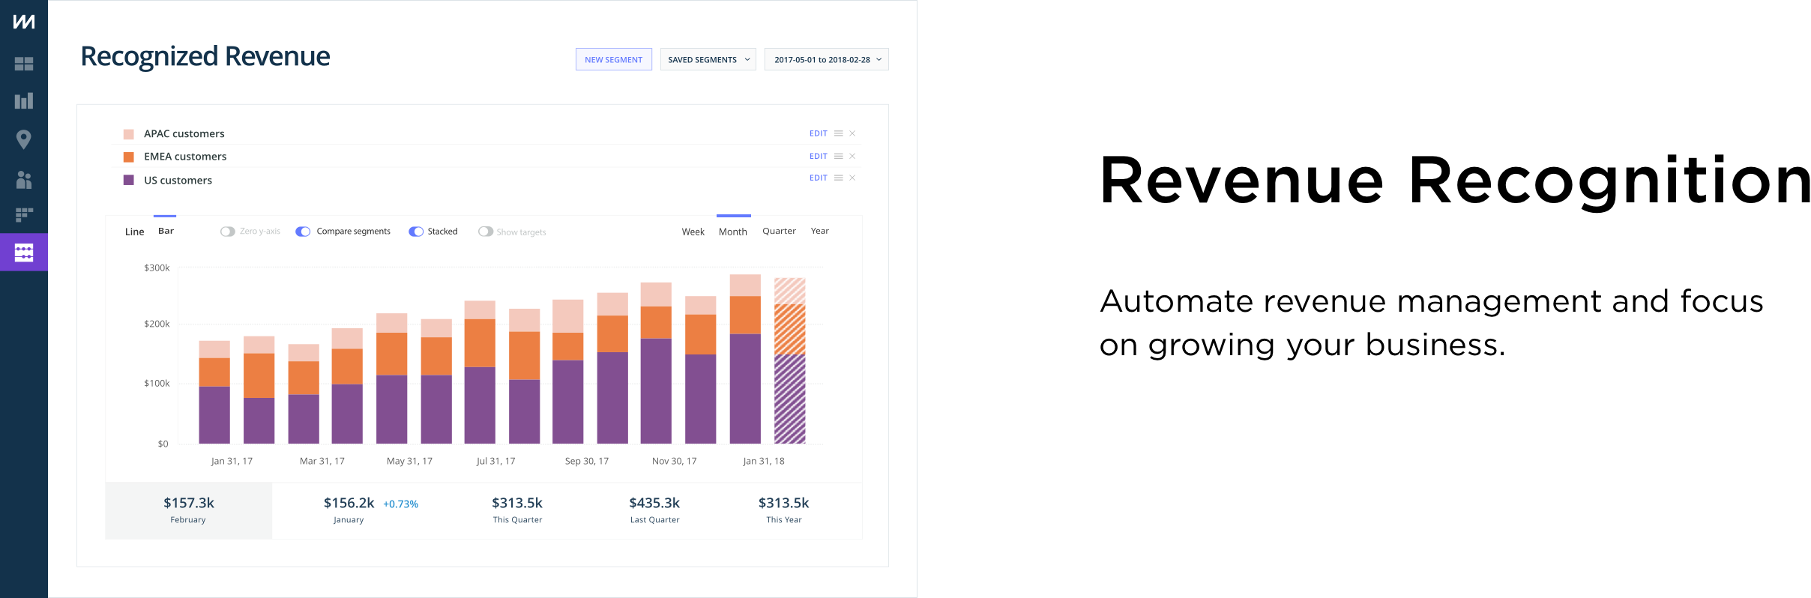Click the ChartMogul logo icon
Screen dimensions: 1811x598
pos(24,22)
